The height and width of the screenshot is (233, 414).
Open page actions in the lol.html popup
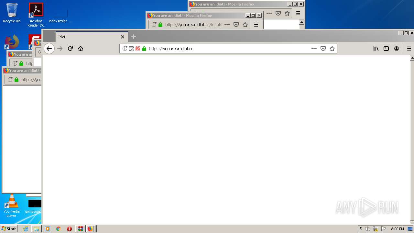pos(227,25)
